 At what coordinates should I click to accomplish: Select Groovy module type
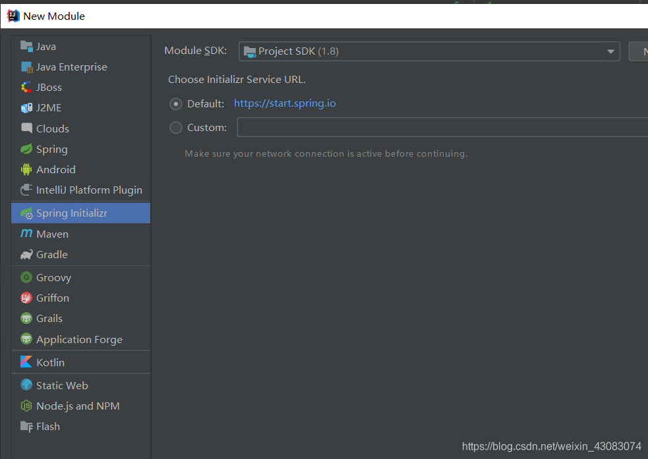[x=81, y=277]
